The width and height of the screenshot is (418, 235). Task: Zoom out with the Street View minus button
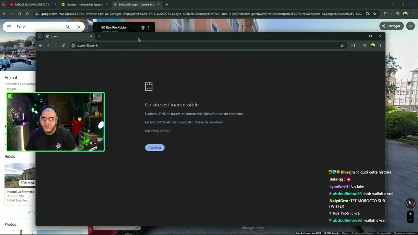(x=410, y=220)
